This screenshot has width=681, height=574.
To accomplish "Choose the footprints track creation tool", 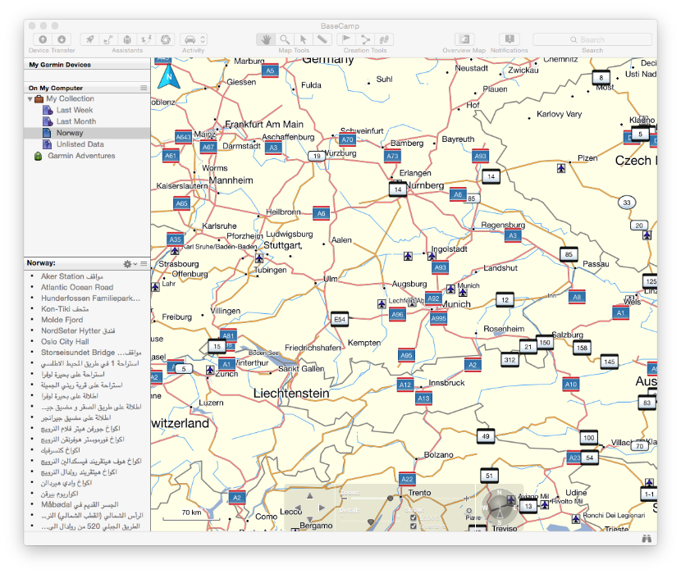I will coord(384,39).
